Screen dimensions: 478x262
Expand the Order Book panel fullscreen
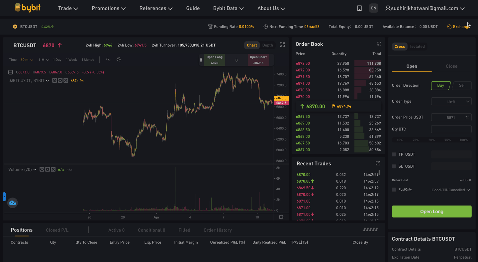pos(379,44)
